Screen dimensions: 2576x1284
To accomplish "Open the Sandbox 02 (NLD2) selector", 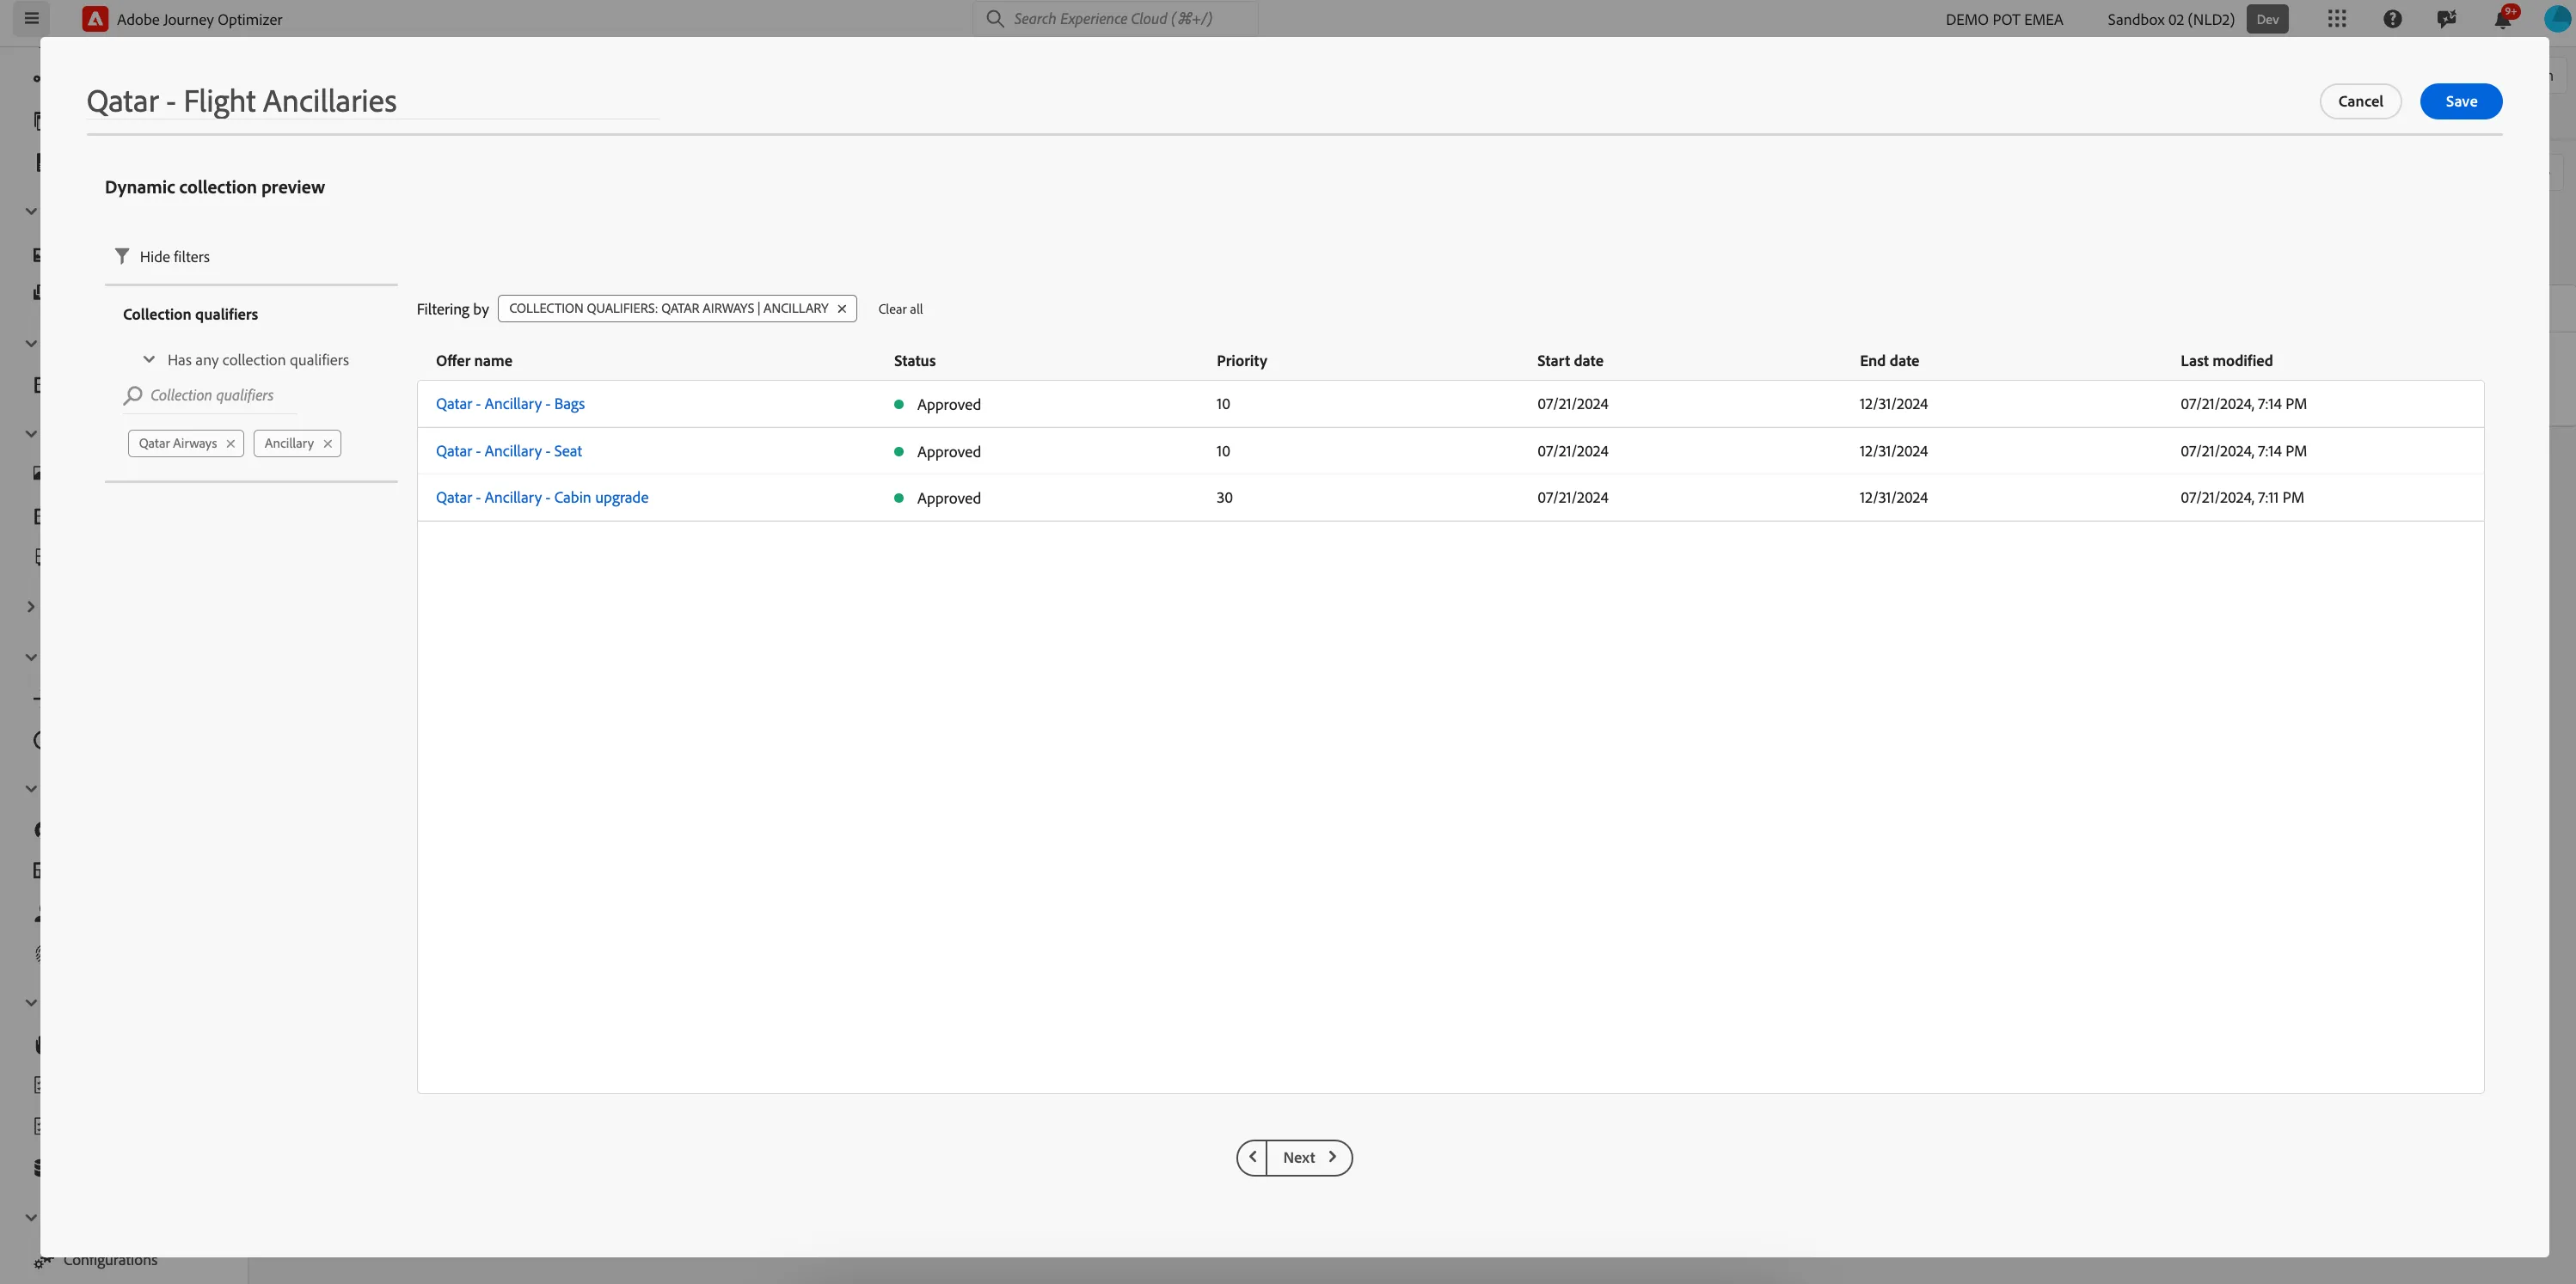I will [2170, 19].
